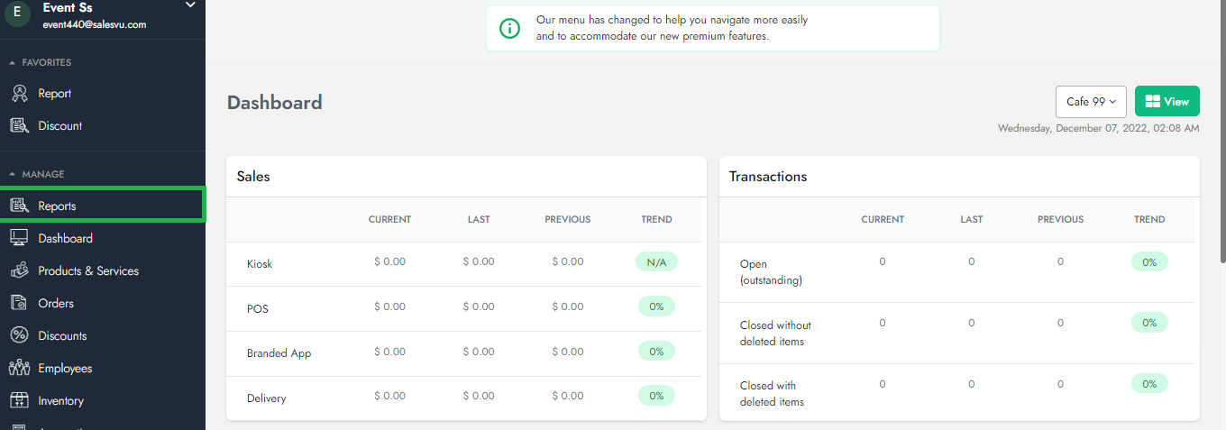Click the event440@salesvu.com account email
The height and width of the screenshot is (430, 1226).
[95, 25]
